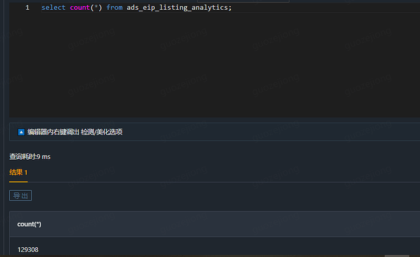Click the blank gutter below line number 1
Image resolution: width=420 pixels, height=257 pixels.
[x=24, y=61]
